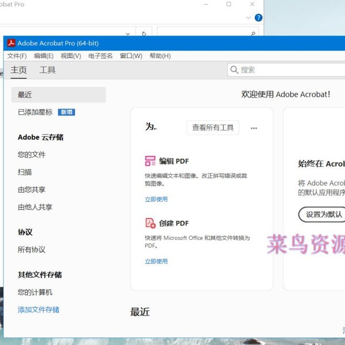Click the 新增 badge beside 已添加星标
The width and height of the screenshot is (345, 345).
coord(67,112)
